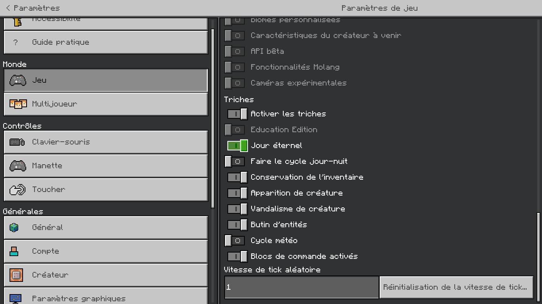Toggle the Caméras expérimentales switch
Image resolution: width=542 pixels, height=304 pixels.
234,83
